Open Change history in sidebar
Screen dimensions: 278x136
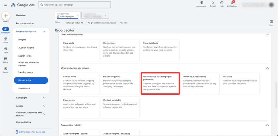pos(24,122)
